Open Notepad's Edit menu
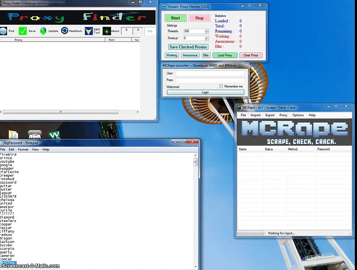 [11, 150]
